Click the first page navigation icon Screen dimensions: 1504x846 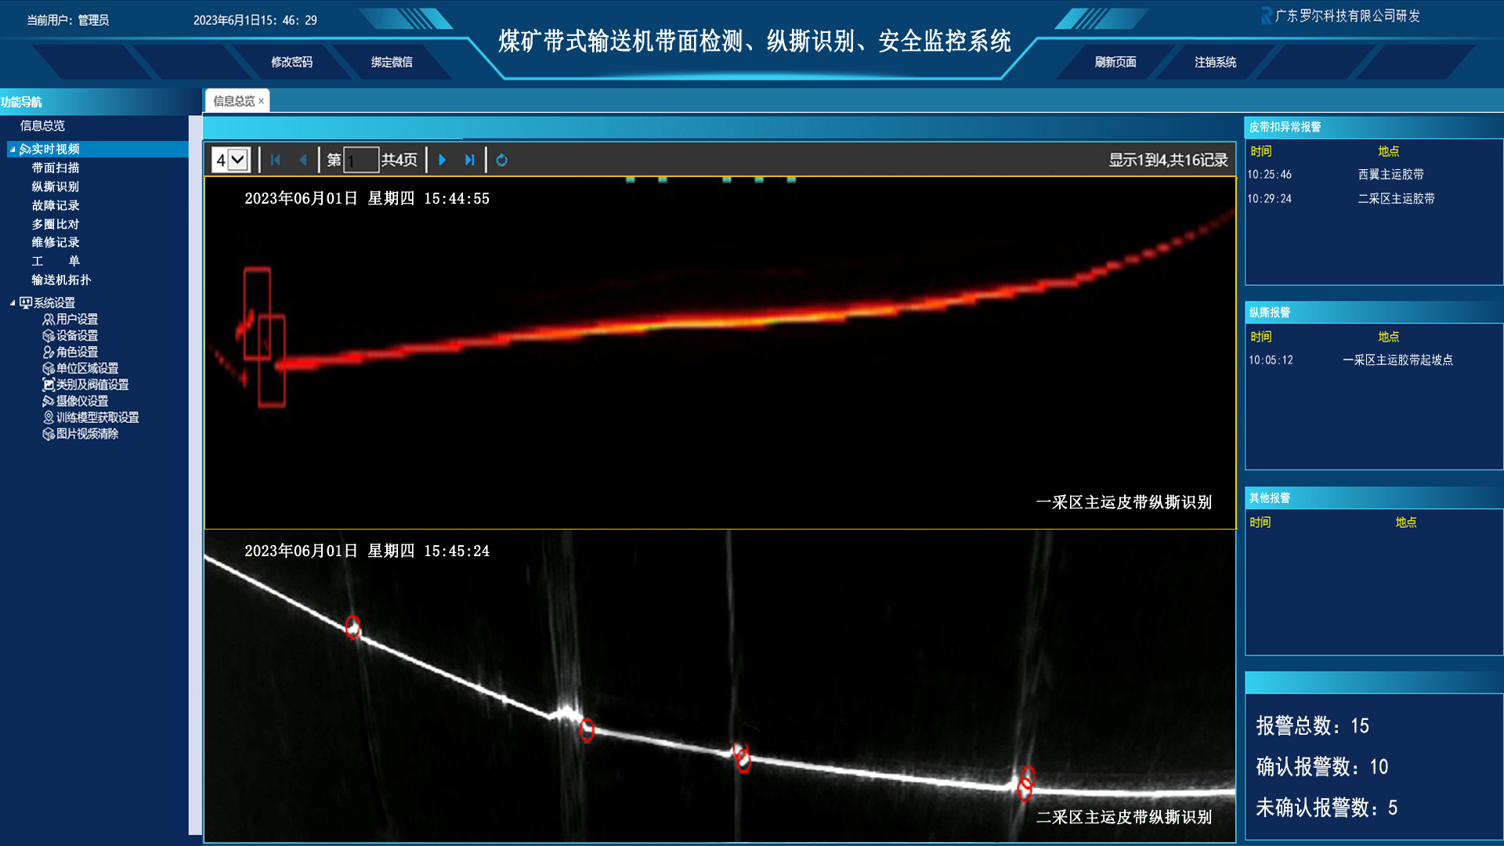[276, 160]
